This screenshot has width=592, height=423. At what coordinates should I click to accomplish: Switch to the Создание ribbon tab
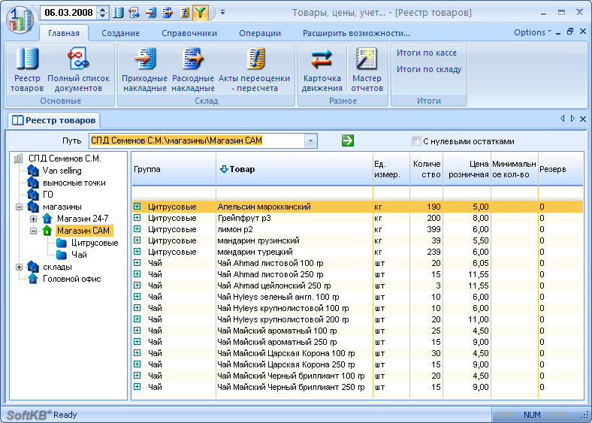click(x=120, y=33)
